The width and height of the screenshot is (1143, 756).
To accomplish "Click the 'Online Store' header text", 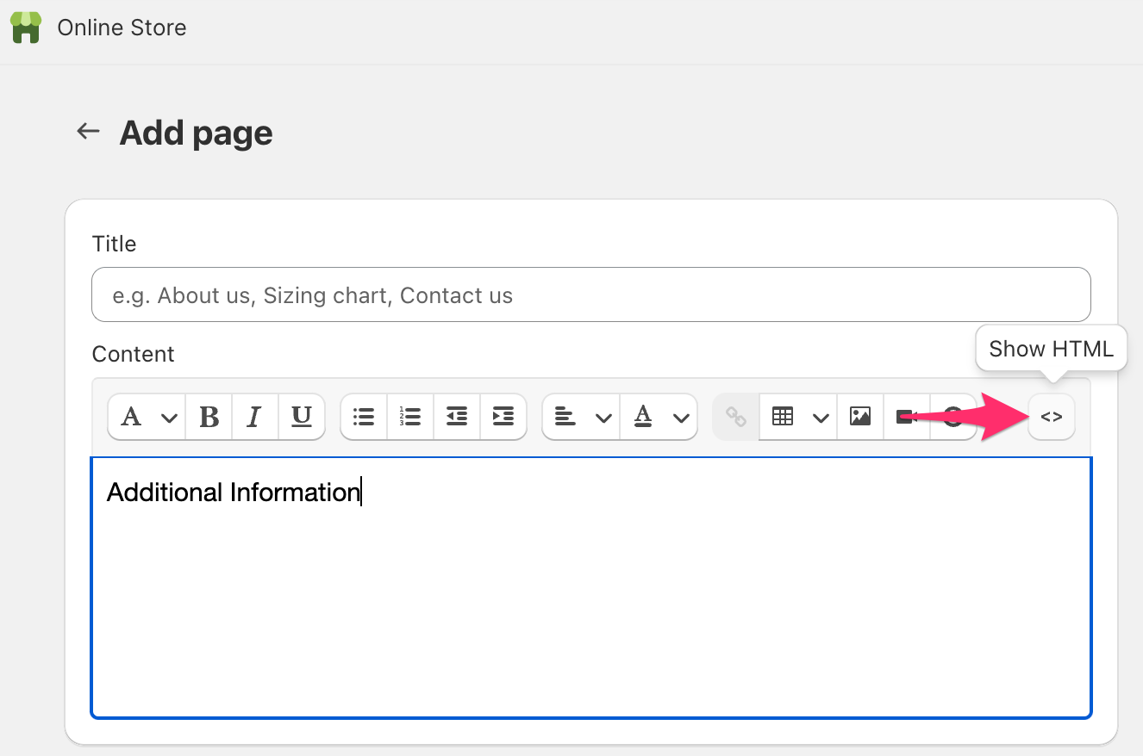I will (x=122, y=28).
